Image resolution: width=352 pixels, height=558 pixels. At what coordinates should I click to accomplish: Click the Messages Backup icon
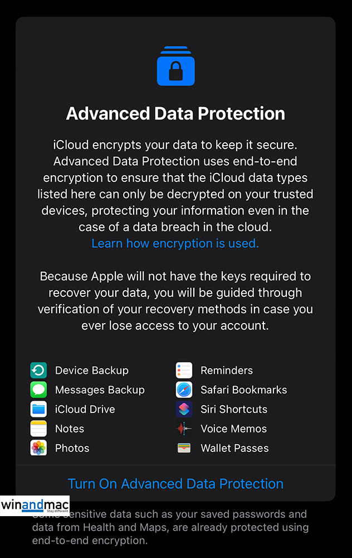click(x=38, y=390)
